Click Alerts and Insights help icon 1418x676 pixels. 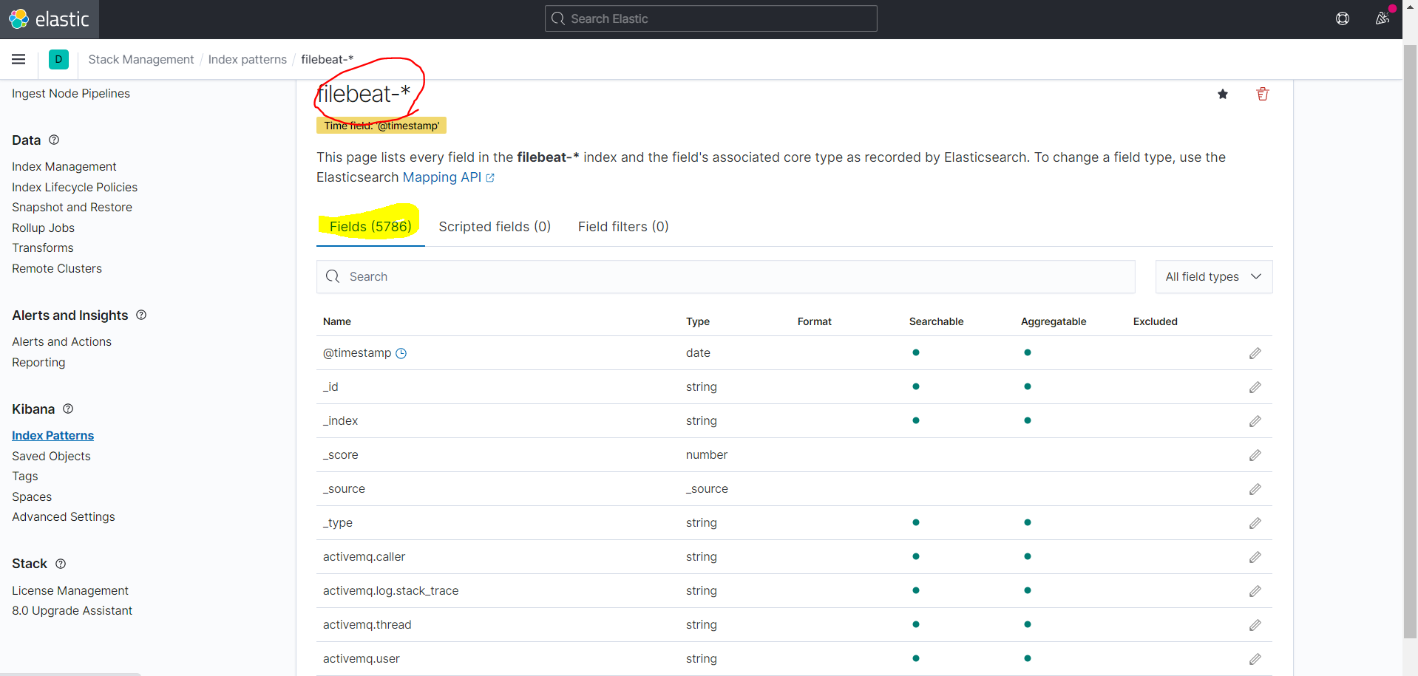click(141, 315)
